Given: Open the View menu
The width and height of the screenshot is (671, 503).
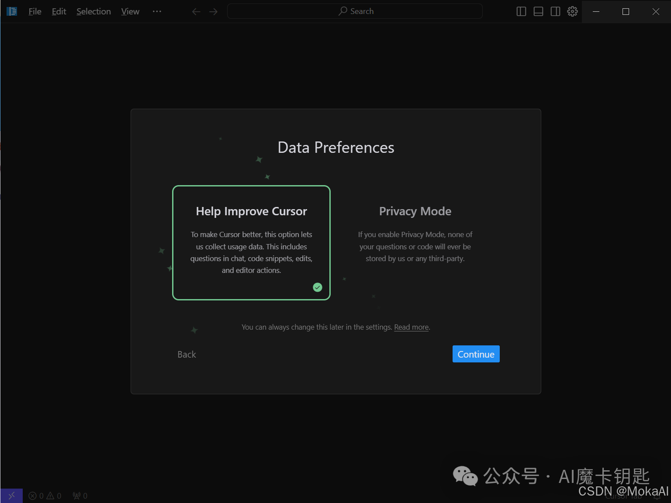Looking at the screenshot, I should [x=130, y=11].
